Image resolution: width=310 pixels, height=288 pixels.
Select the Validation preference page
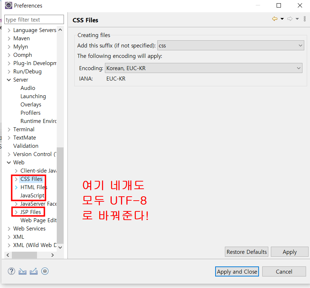coord(26,146)
